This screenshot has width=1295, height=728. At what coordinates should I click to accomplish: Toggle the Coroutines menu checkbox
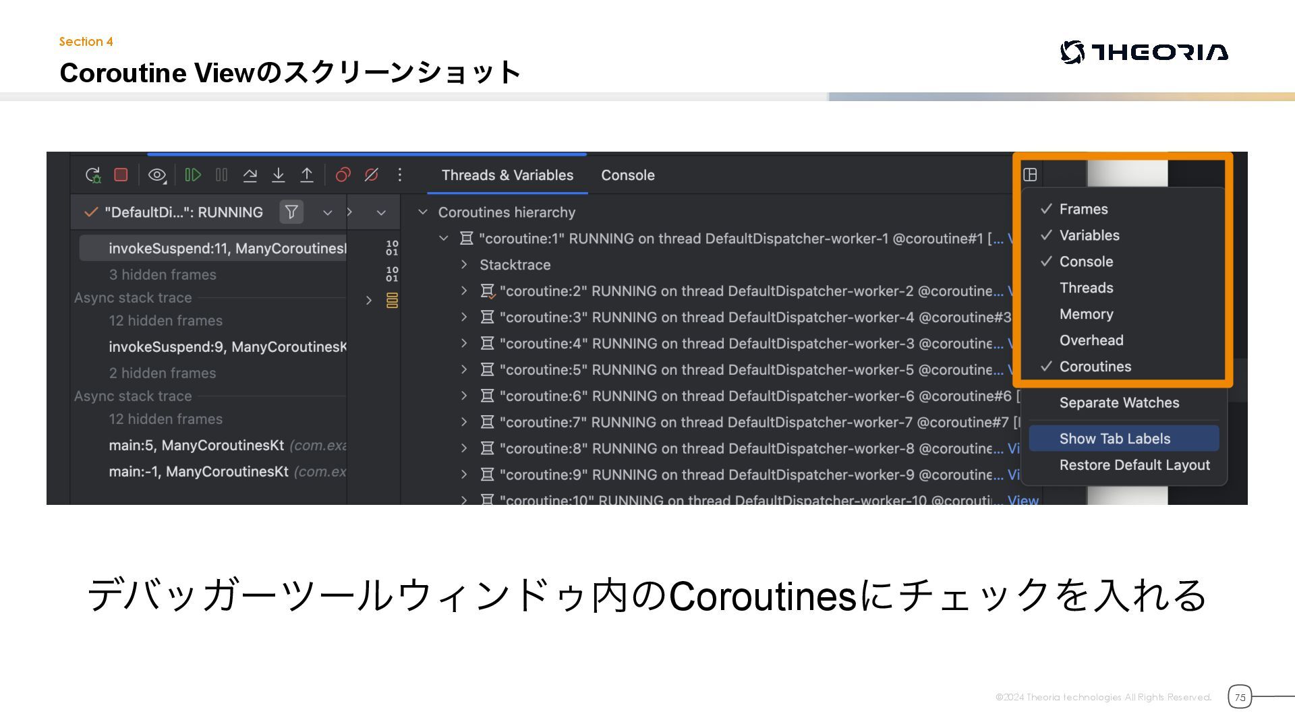pos(1095,367)
